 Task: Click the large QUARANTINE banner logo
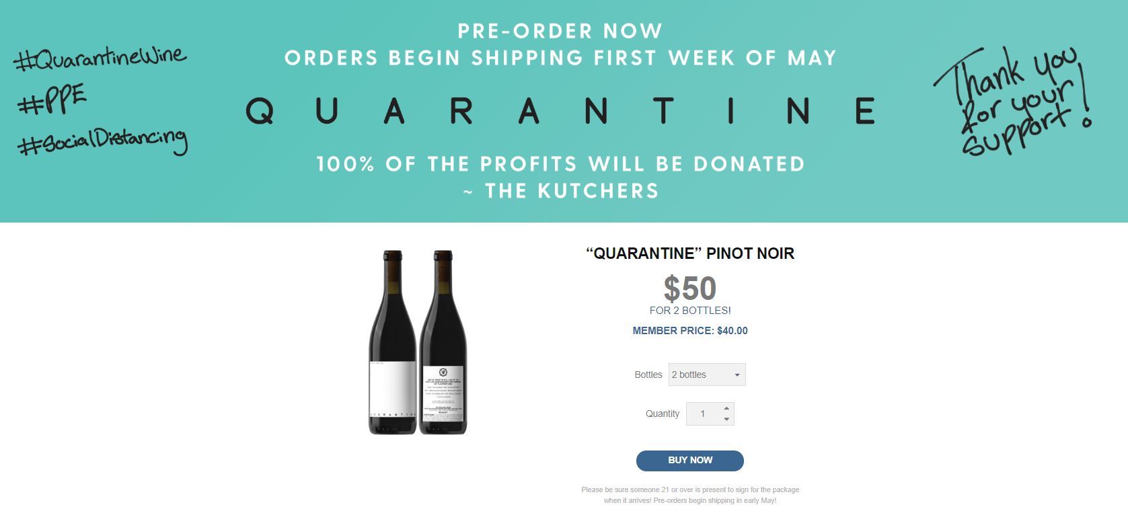[x=561, y=111]
